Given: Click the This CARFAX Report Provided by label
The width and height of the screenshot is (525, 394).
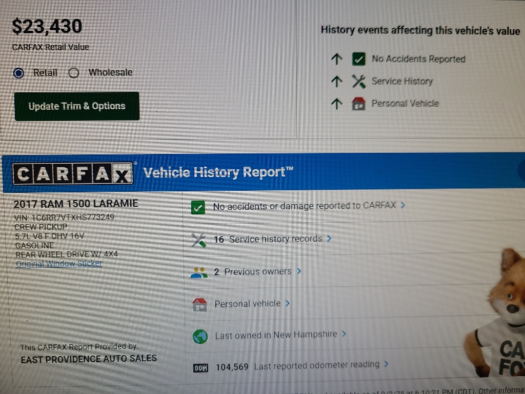Looking at the screenshot, I should tap(79, 347).
